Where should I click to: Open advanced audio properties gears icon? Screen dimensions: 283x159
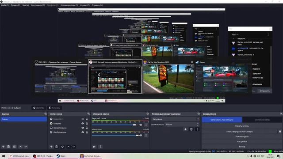click(x=94, y=147)
